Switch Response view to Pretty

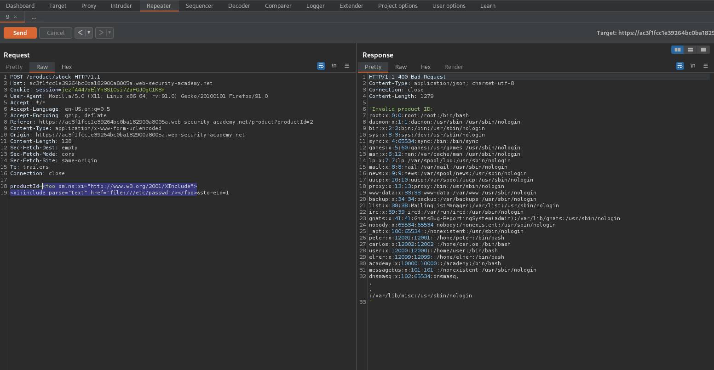(x=373, y=67)
